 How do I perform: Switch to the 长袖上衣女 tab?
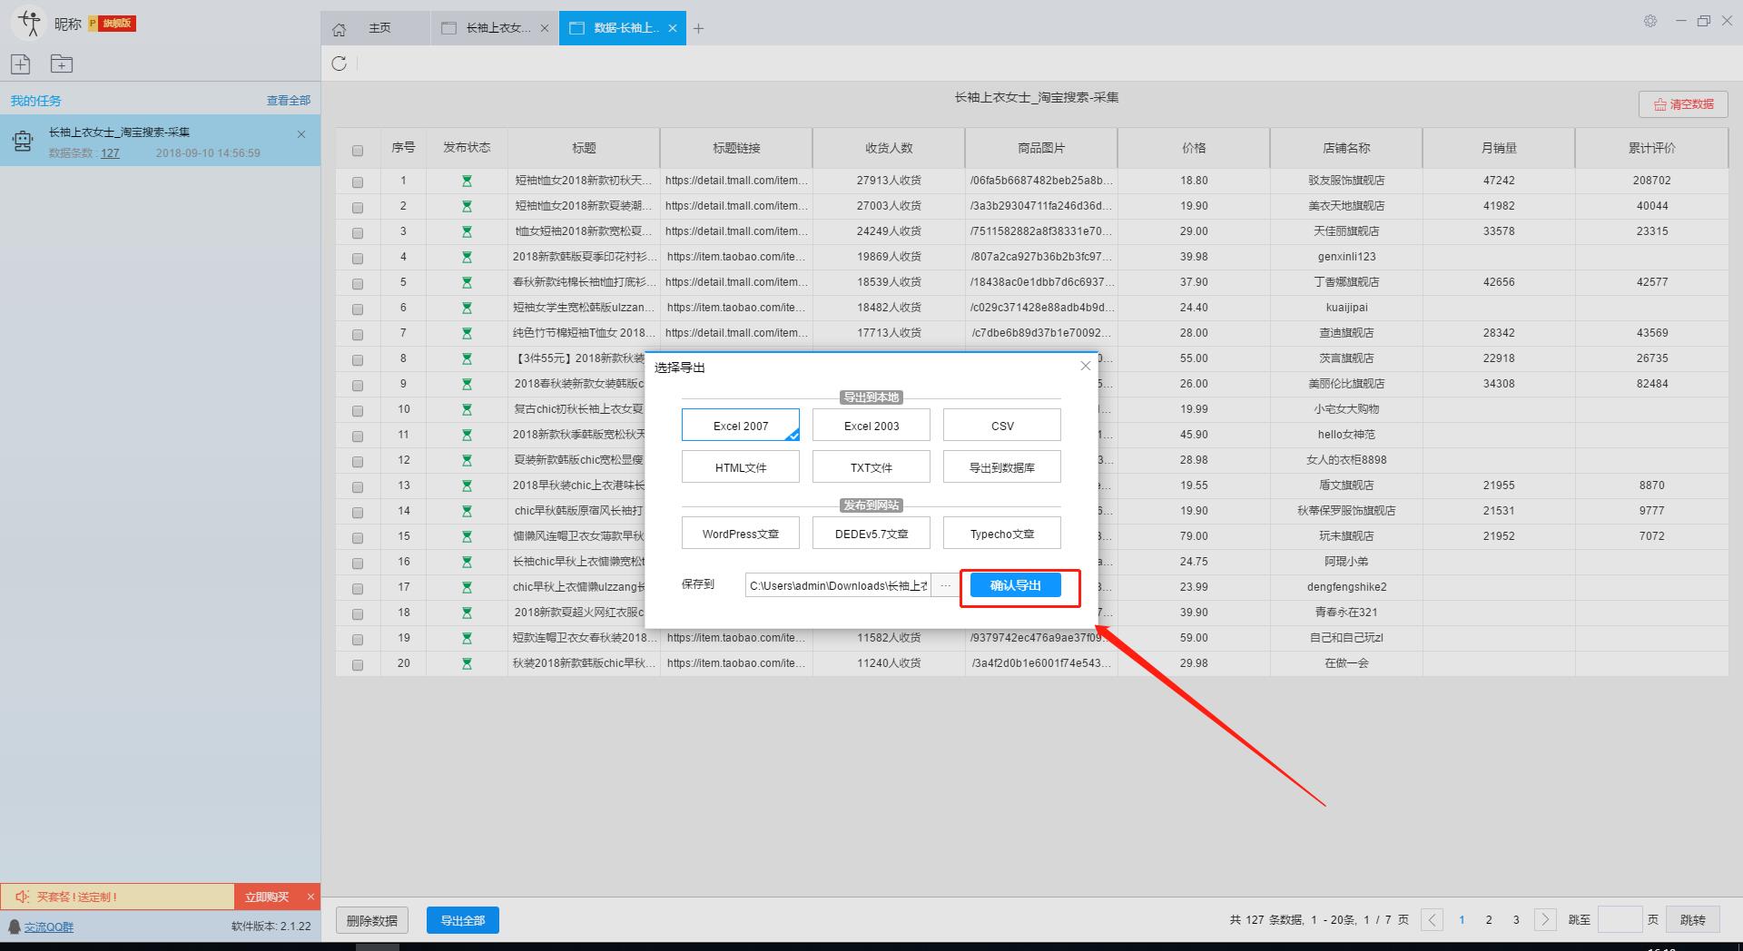495,28
